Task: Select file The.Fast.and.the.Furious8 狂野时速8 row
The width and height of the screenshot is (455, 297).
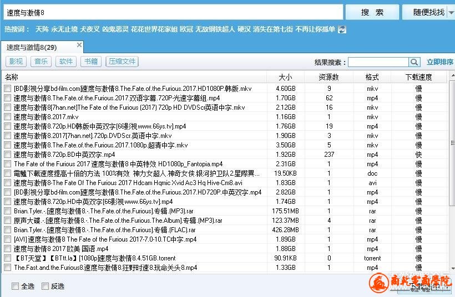Action: (105, 268)
